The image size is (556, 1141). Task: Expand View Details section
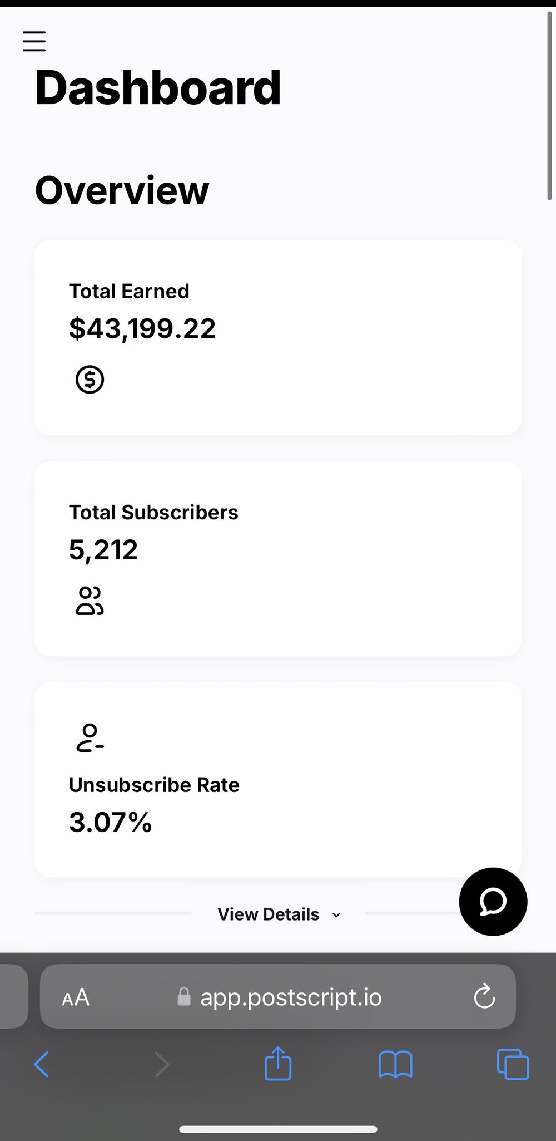(269, 914)
